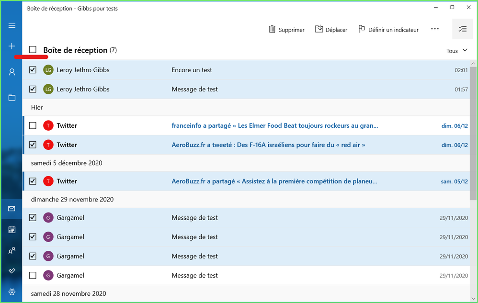Image resolution: width=478 pixels, height=303 pixels.
Task: Open the "Tous" filter dropdown
Action: point(456,51)
